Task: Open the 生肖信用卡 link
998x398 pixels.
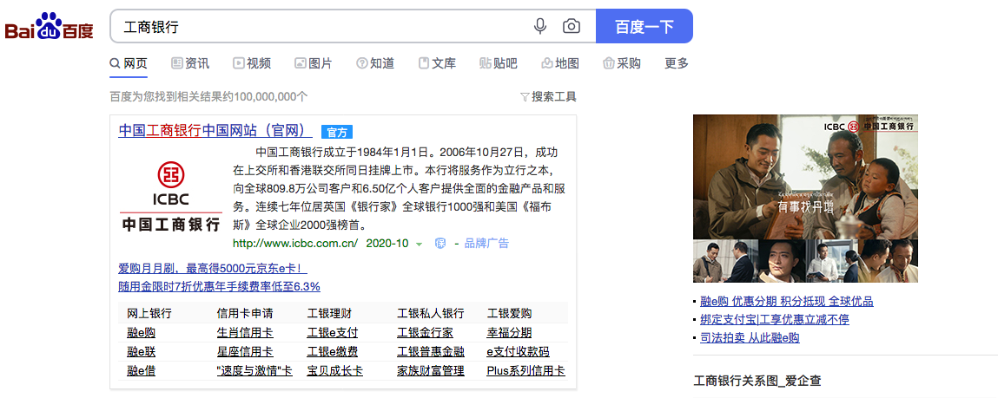Action: tap(245, 332)
